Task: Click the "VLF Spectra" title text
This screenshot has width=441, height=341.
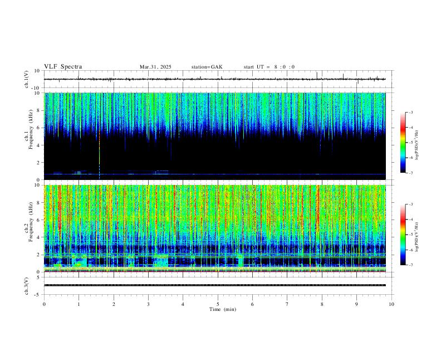Action: (63, 67)
